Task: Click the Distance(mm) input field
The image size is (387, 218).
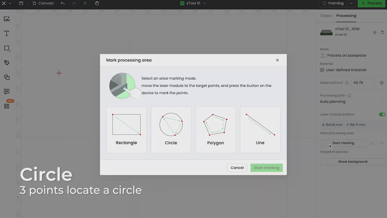Action: click(x=363, y=83)
